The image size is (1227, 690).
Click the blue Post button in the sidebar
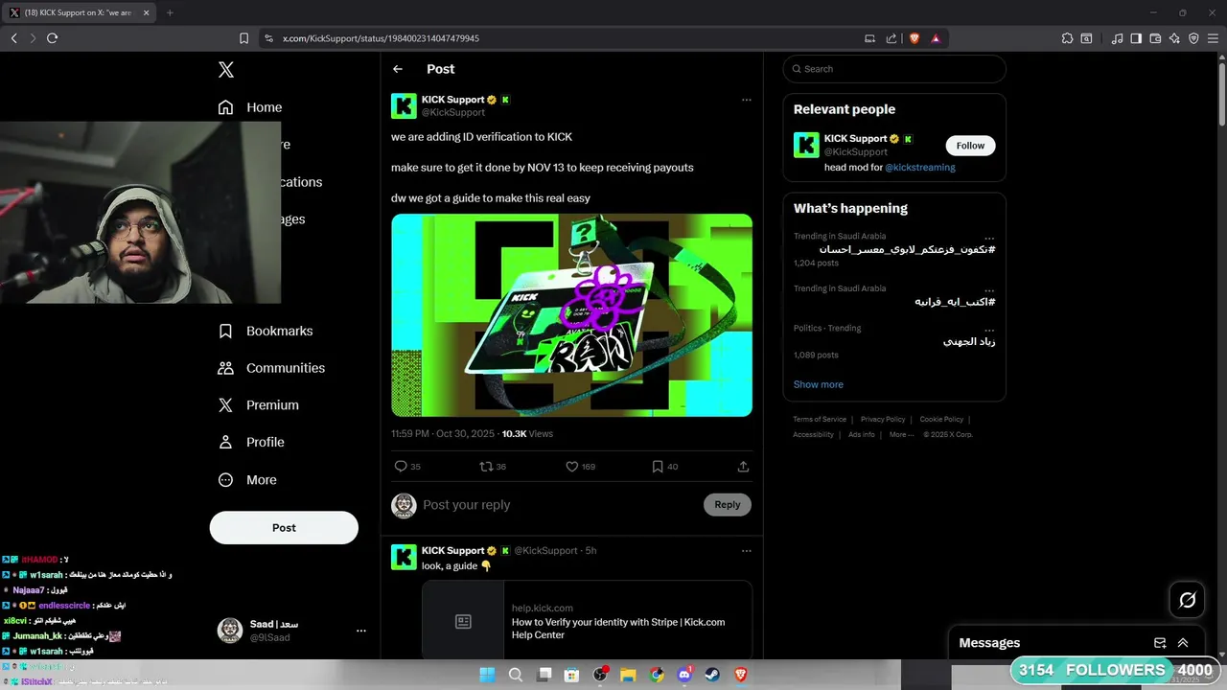click(x=284, y=528)
